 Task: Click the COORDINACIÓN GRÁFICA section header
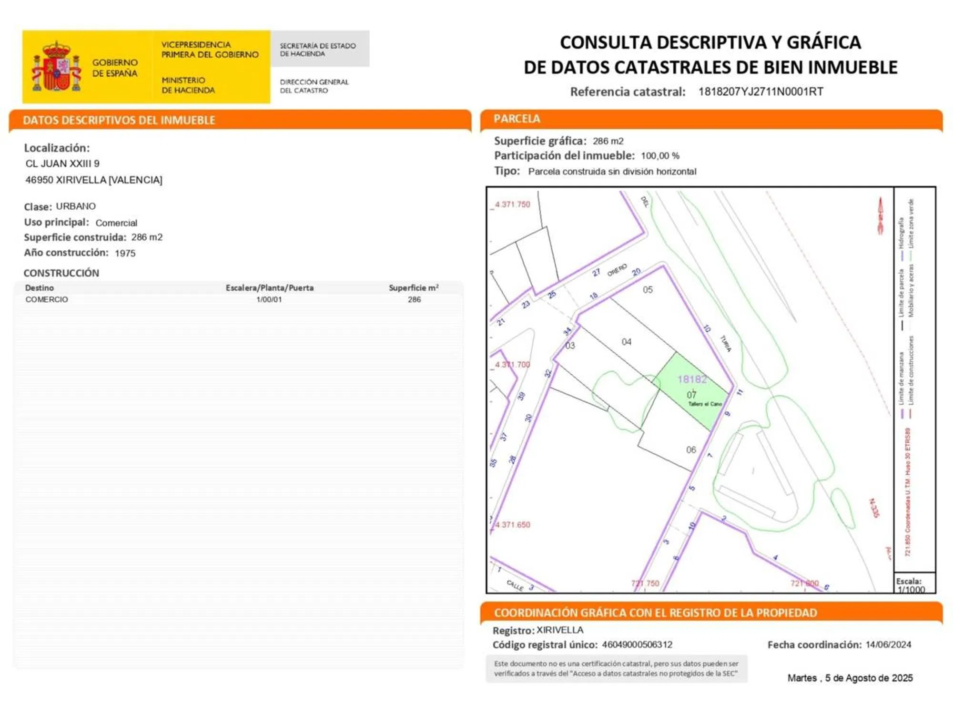(x=655, y=613)
